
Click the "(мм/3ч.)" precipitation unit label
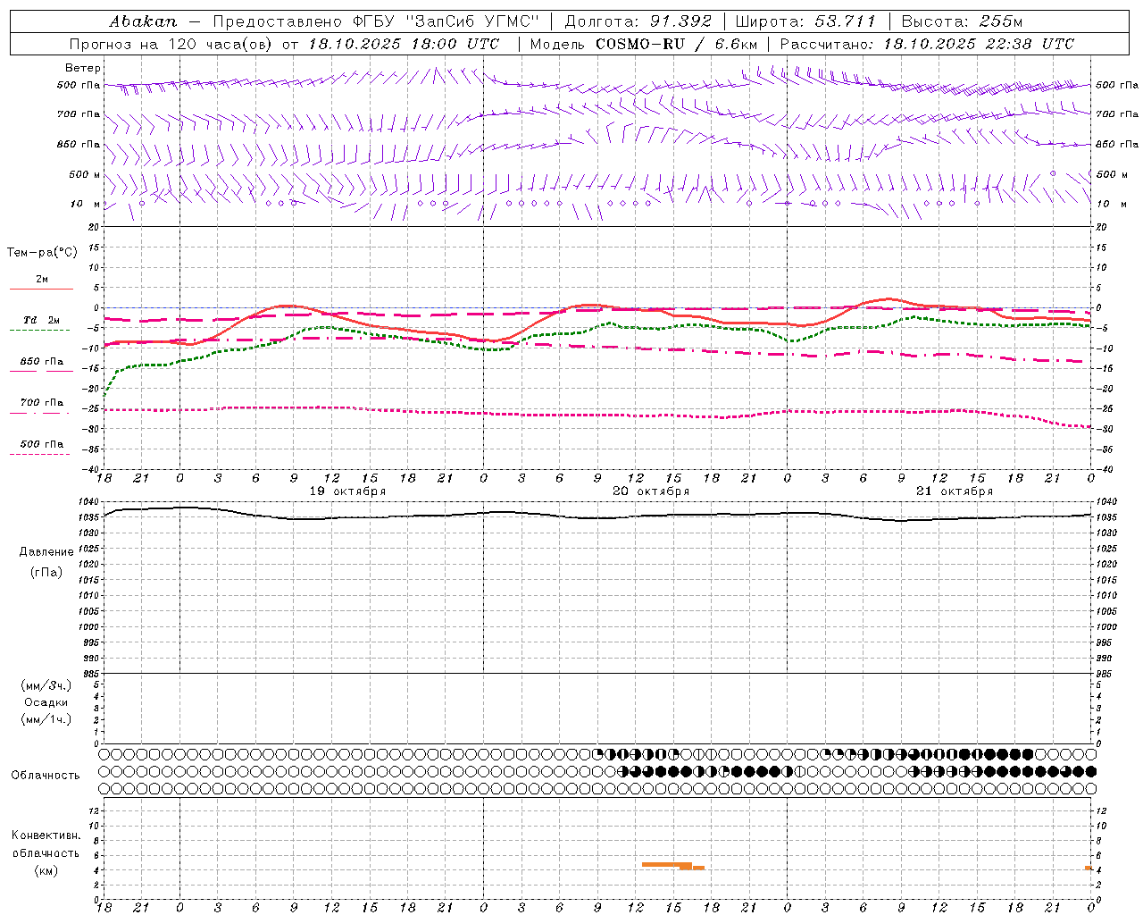pyautogui.click(x=46, y=685)
